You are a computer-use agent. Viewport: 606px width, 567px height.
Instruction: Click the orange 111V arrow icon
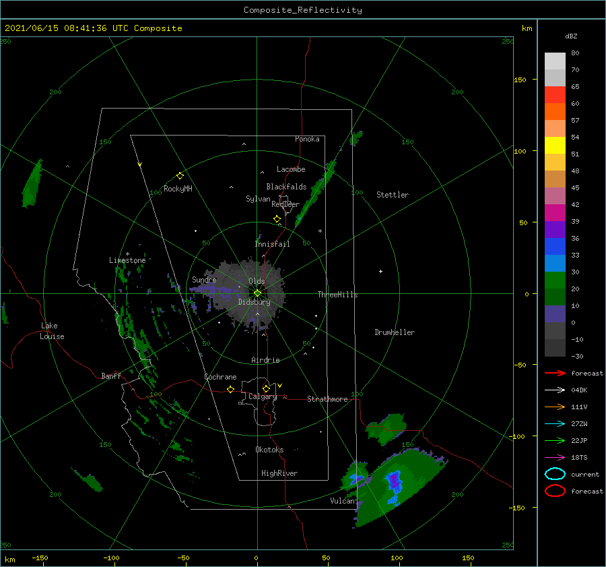click(555, 407)
